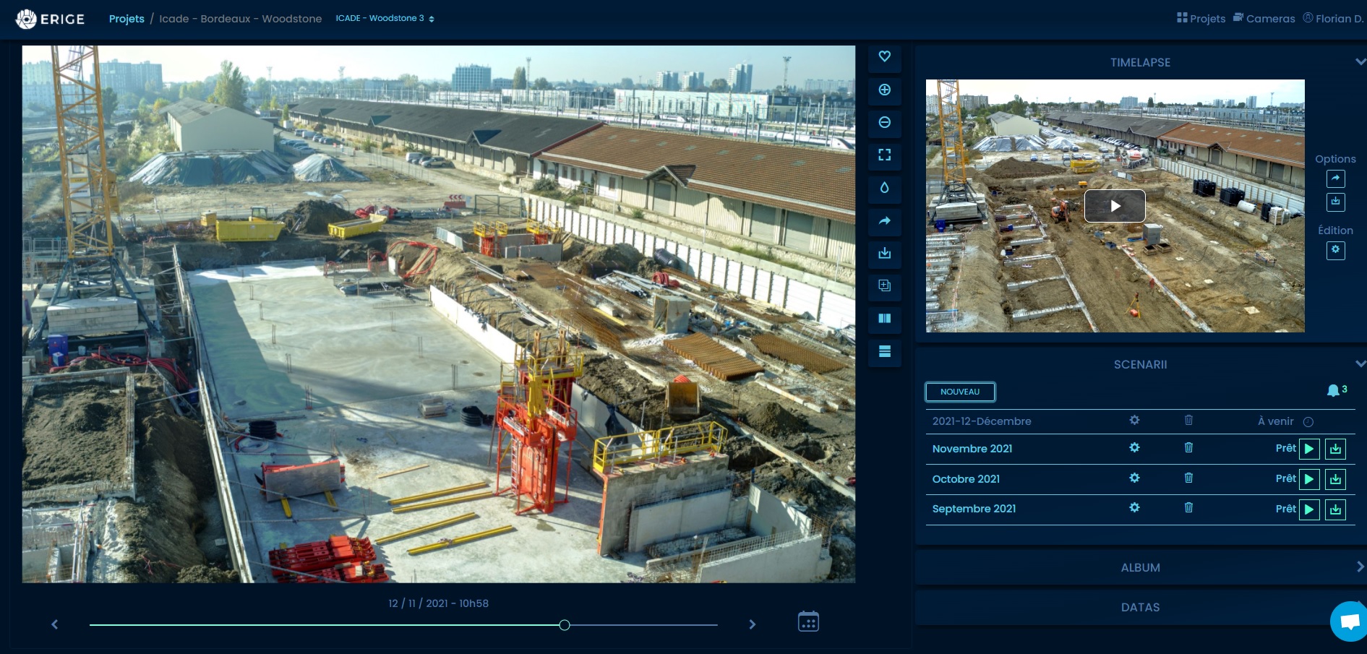Screen dimensions: 1367x654
Task: Open Projets in the top-right navigation
Action: pos(1201,18)
